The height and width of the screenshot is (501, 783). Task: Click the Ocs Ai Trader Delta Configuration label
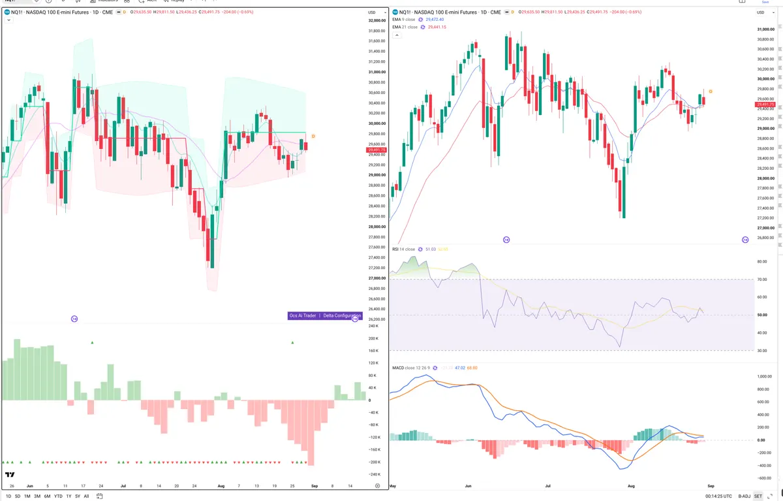pyautogui.click(x=325, y=315)
